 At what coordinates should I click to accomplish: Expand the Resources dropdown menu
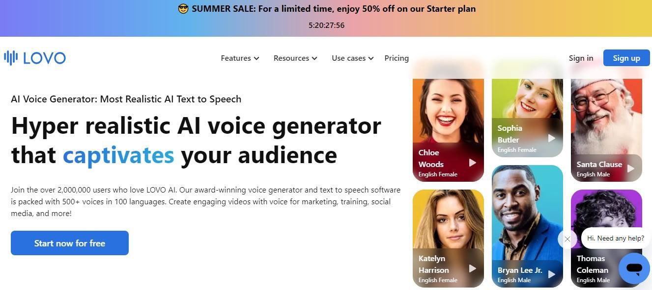(295, 58)
